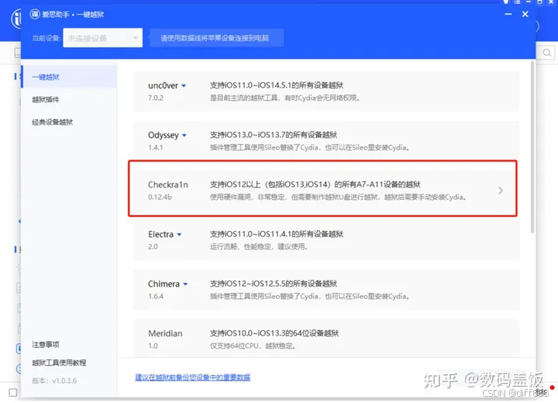Screen dimensions: 558x403
Task: Click Checkra1n version 0.12.4b text
Action: [x=160, y=197]
